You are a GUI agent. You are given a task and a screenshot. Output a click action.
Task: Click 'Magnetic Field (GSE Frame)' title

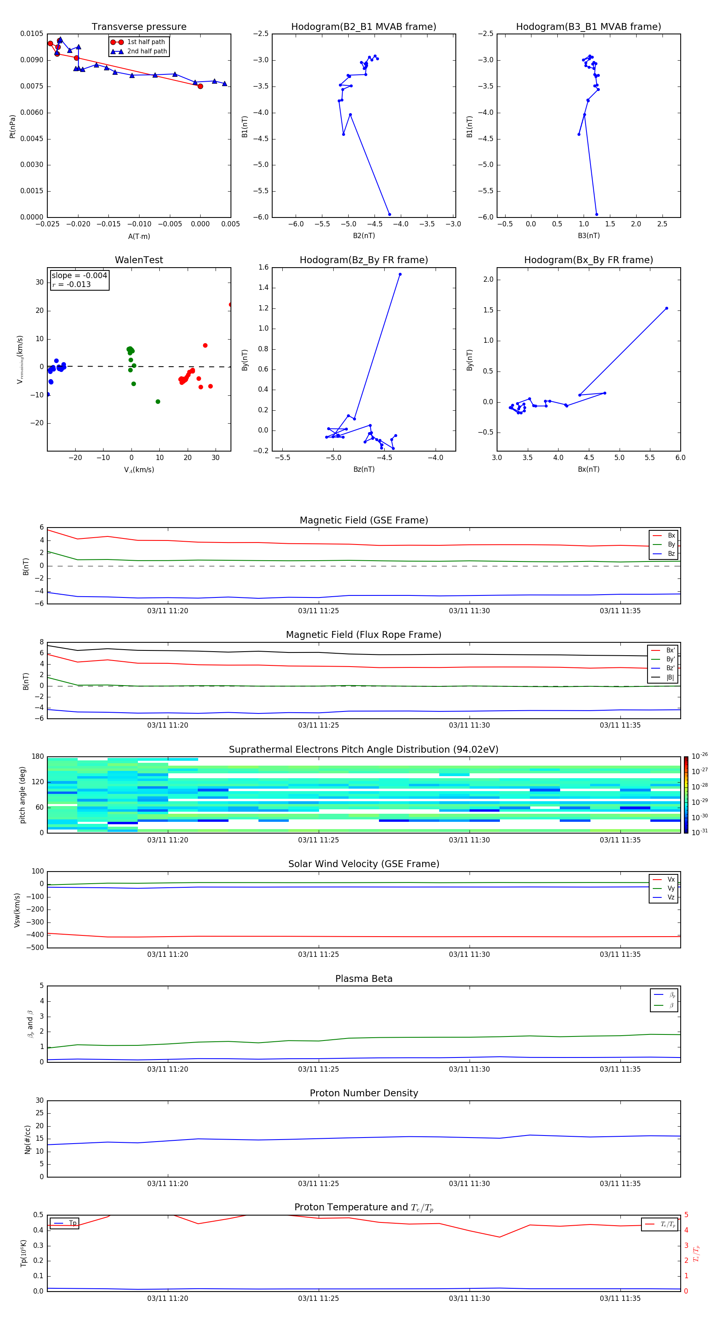coord(364,520)
